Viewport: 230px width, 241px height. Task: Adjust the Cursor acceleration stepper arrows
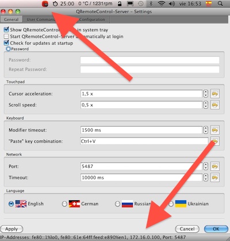click(206, 94)
